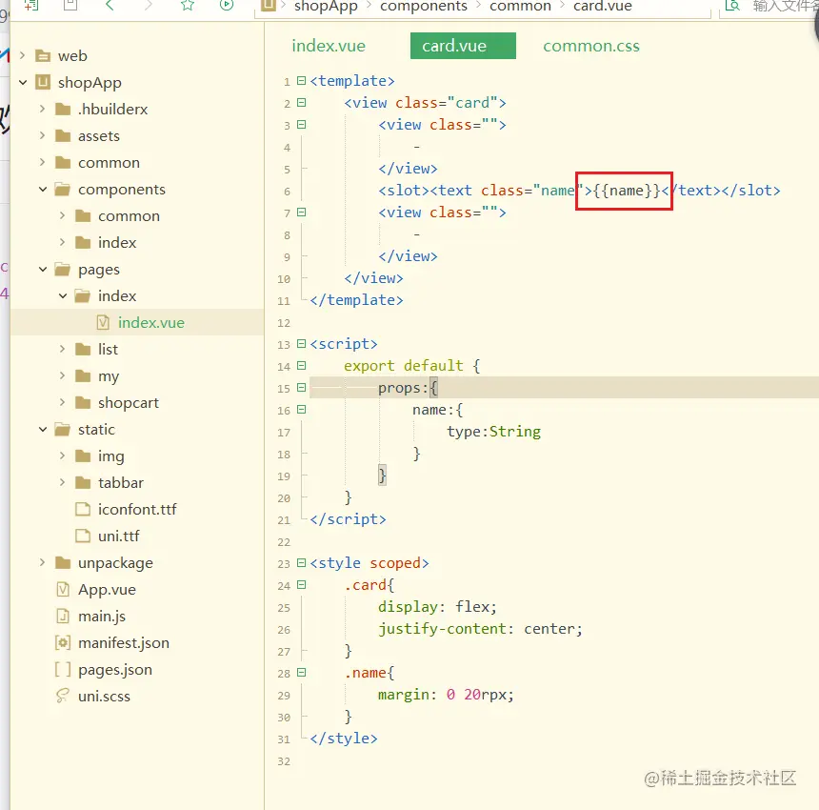Click the shopApp project icon in tree
819x810 pixels.
tap(42, 82)
